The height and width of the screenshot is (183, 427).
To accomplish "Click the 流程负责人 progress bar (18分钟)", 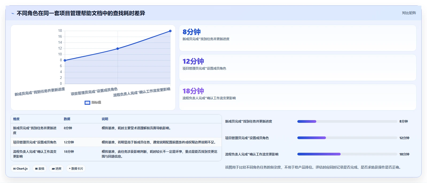I will (347, 154).
